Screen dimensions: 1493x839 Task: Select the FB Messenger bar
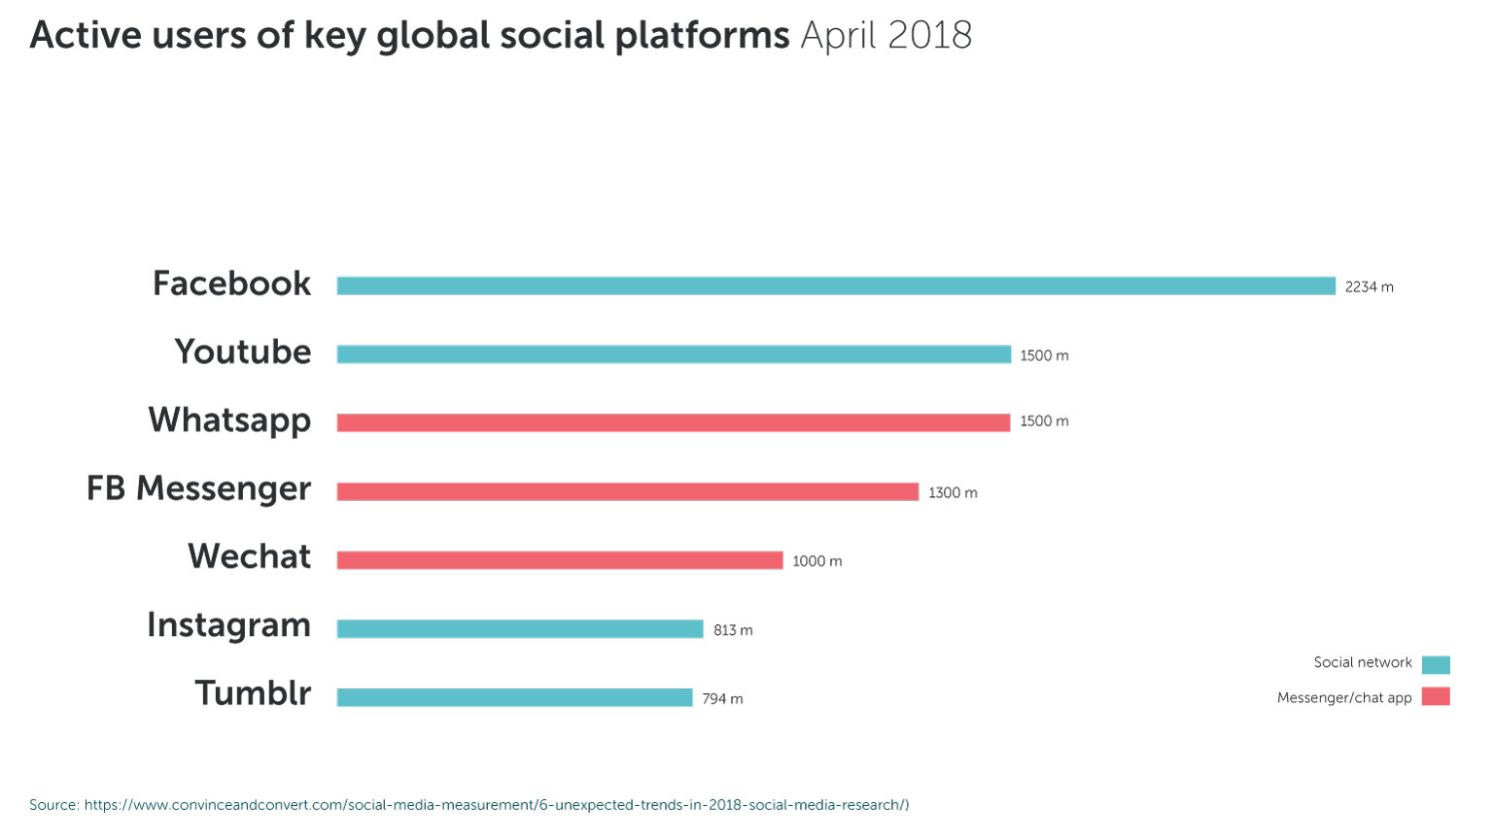[627, 492]
